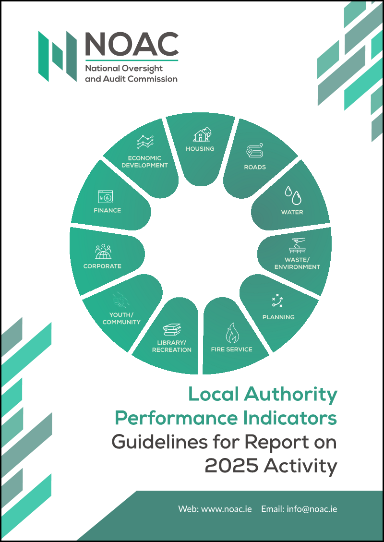The height and width of the screenshot is (542, 384).
Task: Select the Finance chart icon
Action: coord(106,197)
